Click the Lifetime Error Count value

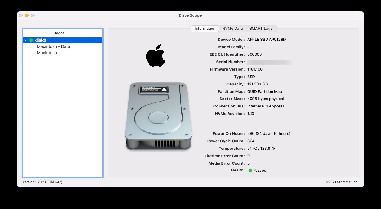tap(249, 156)
